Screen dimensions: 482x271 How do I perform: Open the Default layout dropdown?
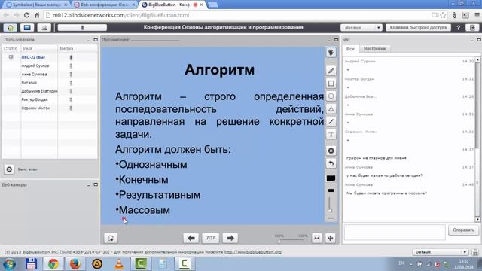[440, 252]
